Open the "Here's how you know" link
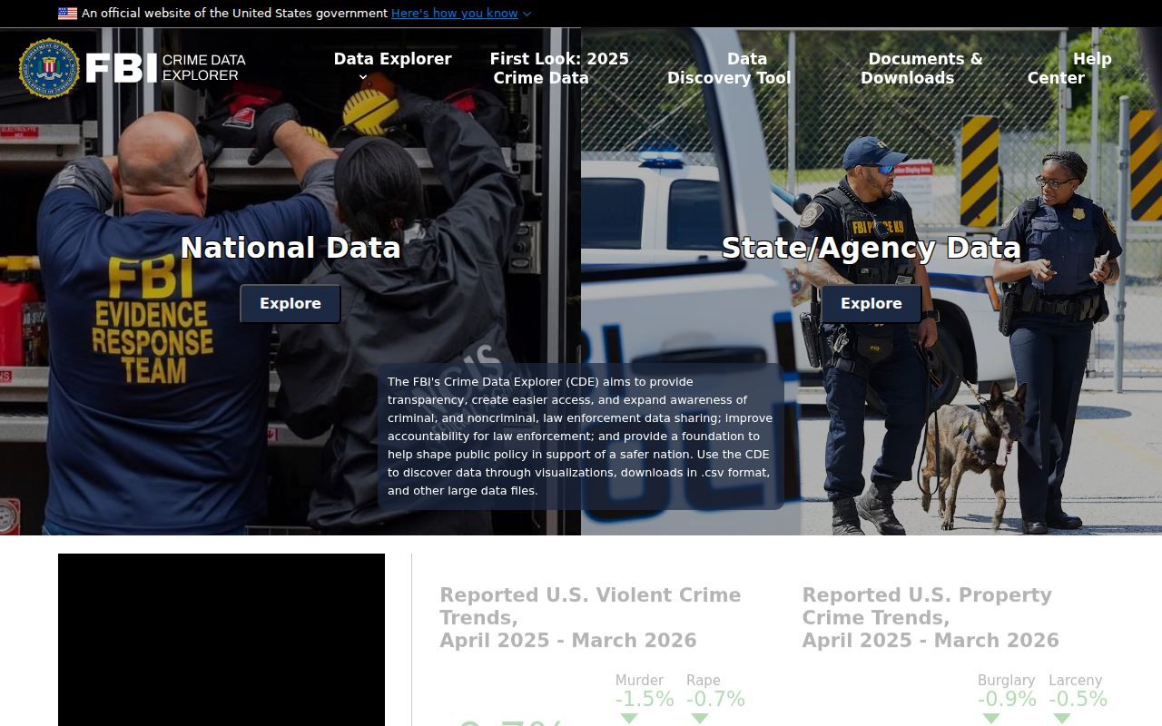Screen dimensions: 1162x726 coord(454,14)
